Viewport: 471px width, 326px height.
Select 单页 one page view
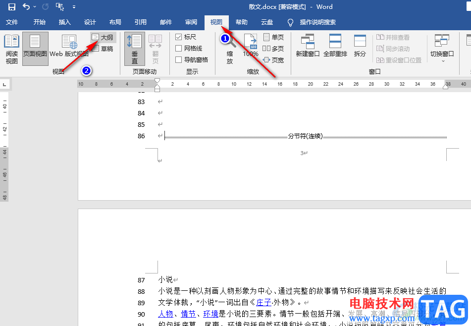(273, 37)
